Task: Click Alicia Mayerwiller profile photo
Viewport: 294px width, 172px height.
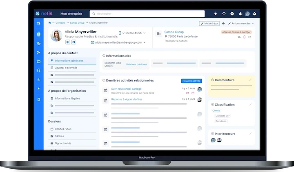Action: [56, 35]
